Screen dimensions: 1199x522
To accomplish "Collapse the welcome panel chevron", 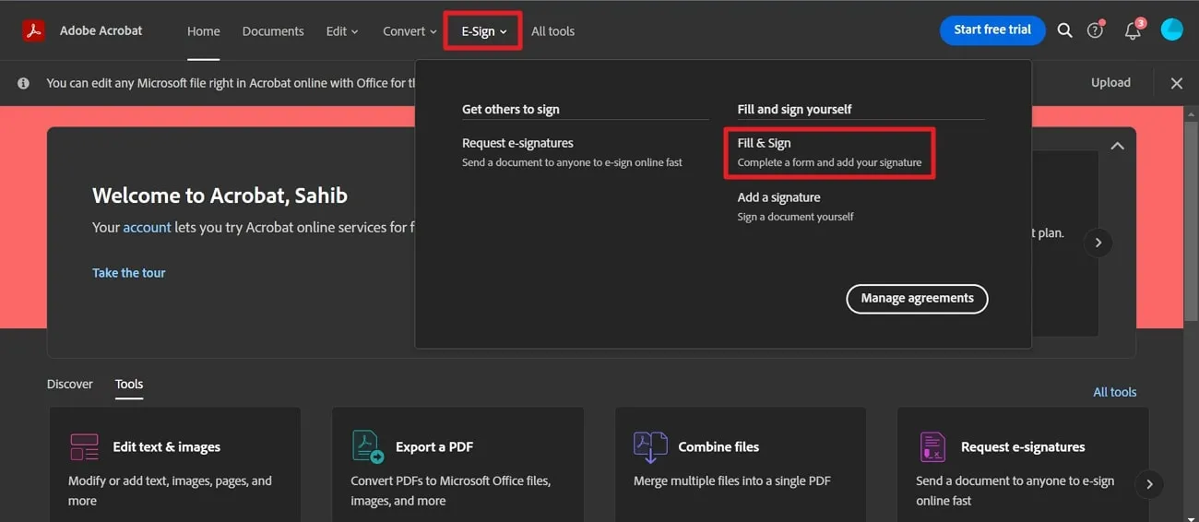I will (x=1117, y=146).
